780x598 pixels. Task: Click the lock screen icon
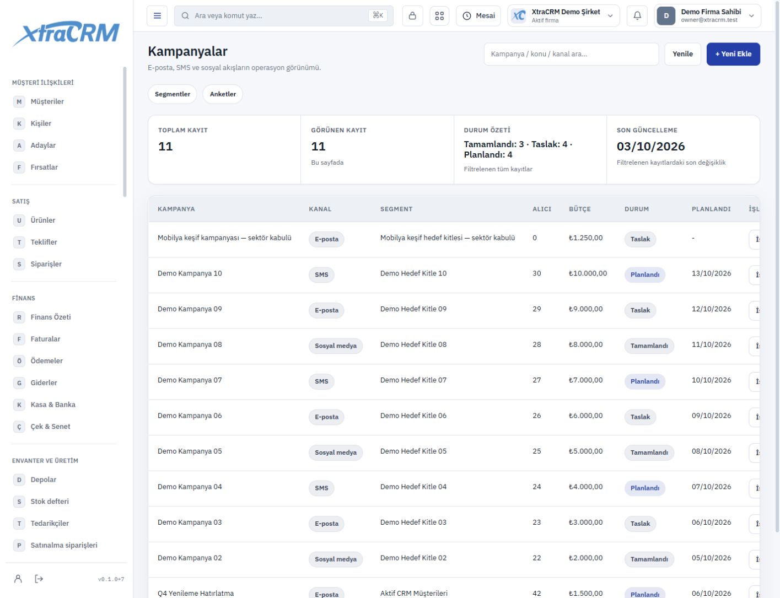(x=412, y=16)
